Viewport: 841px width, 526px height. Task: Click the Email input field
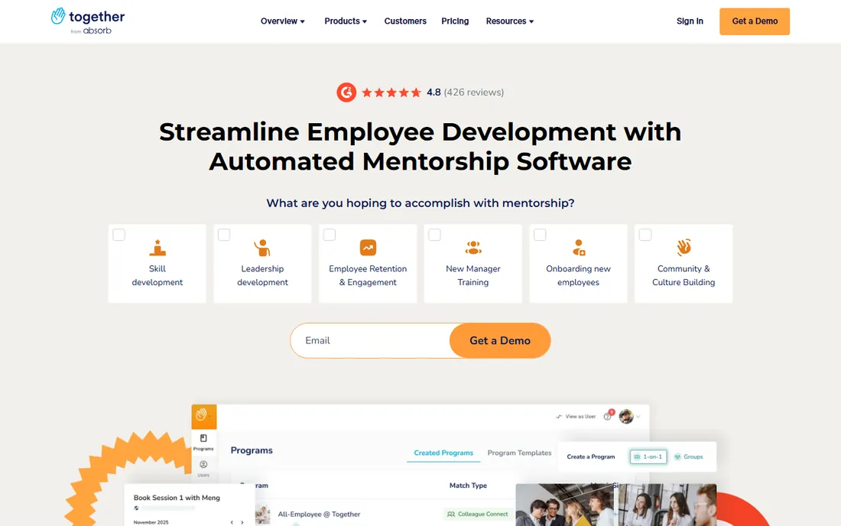370,340
